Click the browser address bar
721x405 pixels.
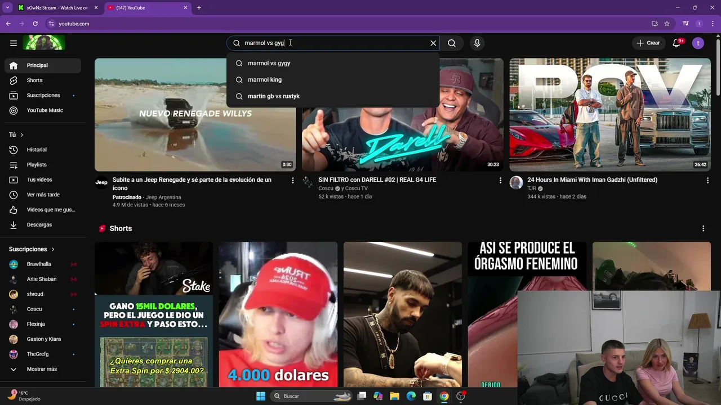tap(349, 24)
